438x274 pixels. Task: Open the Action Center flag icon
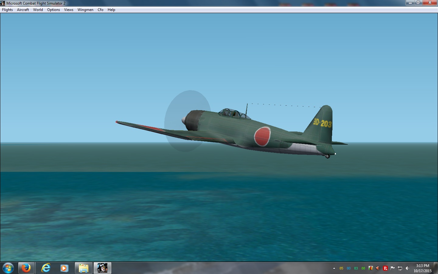[393, 268]
